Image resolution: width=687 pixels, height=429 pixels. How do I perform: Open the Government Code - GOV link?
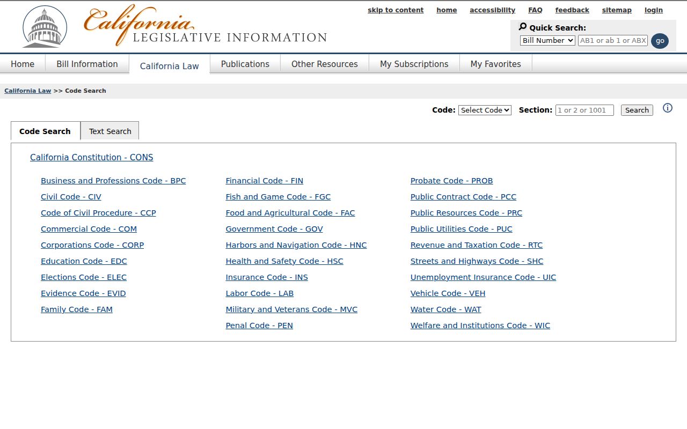[x=274, y=229]
